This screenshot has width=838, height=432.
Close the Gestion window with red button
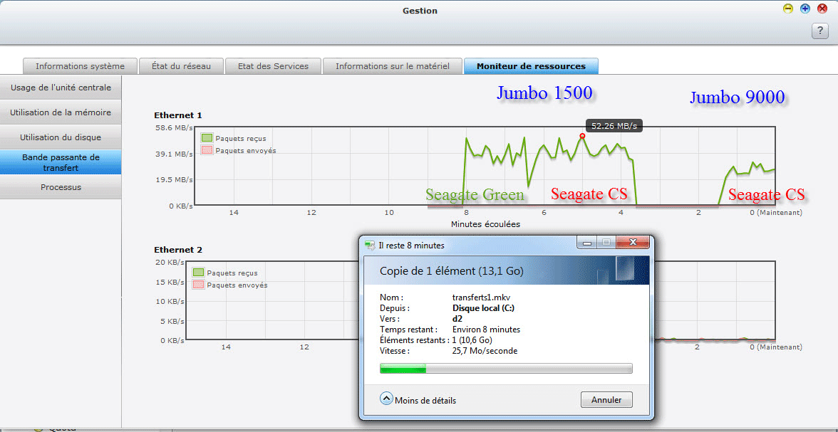tap(822, 9)
